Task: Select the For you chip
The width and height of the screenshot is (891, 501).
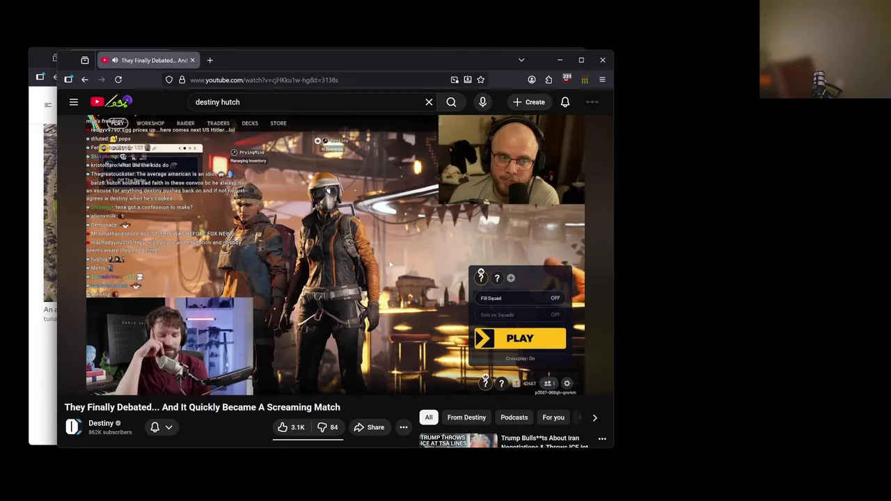Action: tap(553, 417)
